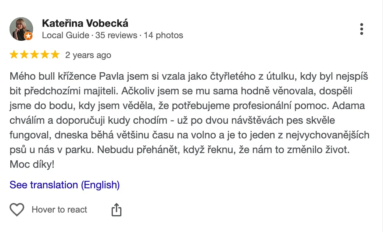Select the second rating star

pyautogui.click(x=24, y=55)
